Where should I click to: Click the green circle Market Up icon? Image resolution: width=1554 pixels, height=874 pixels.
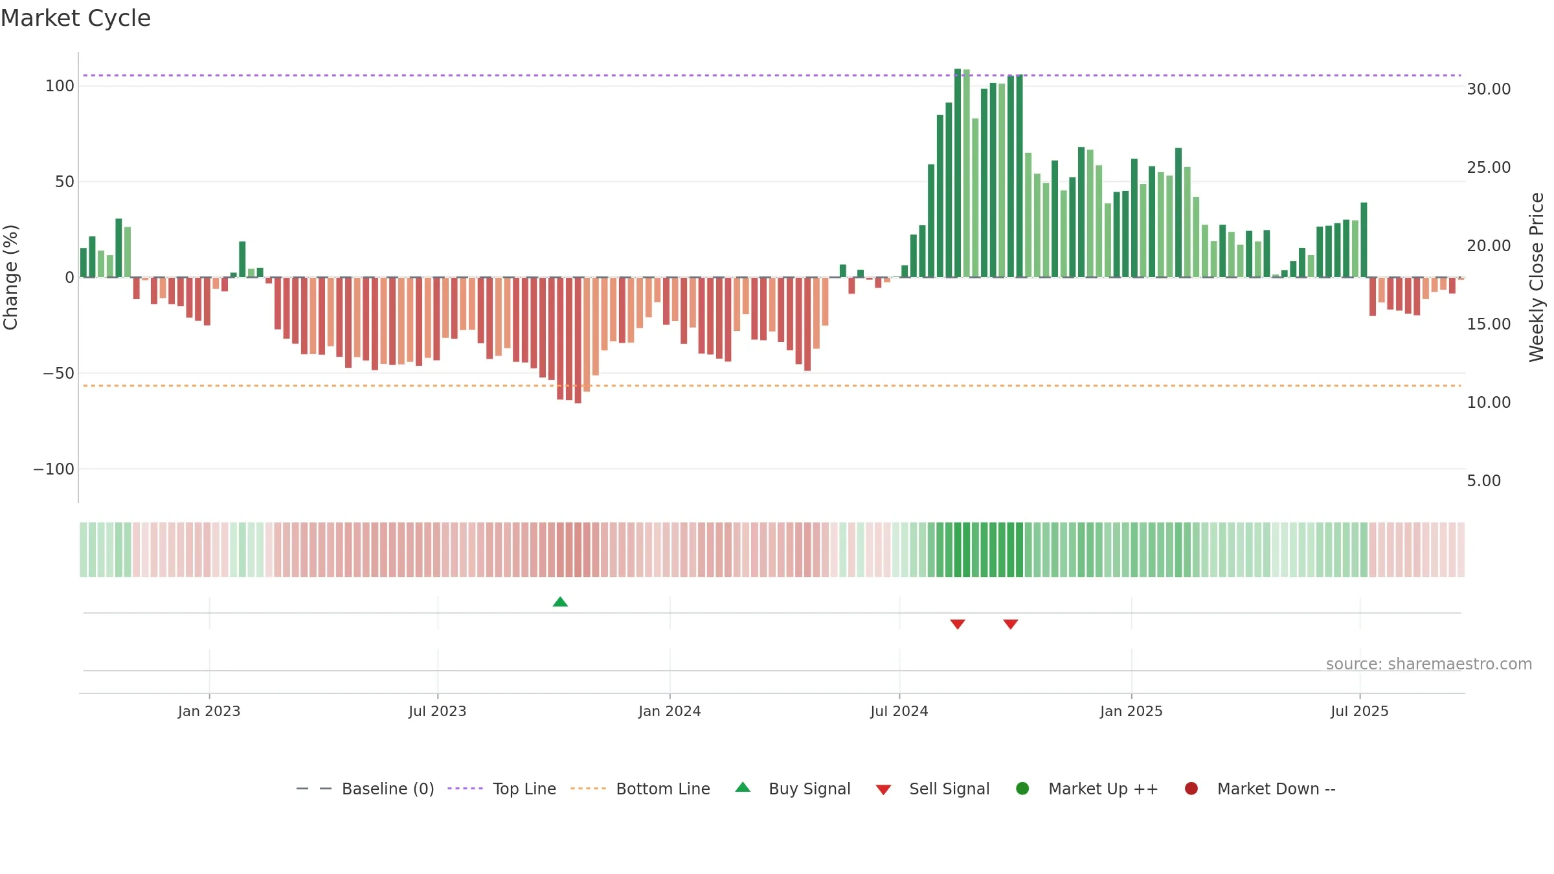(1022, 789)
